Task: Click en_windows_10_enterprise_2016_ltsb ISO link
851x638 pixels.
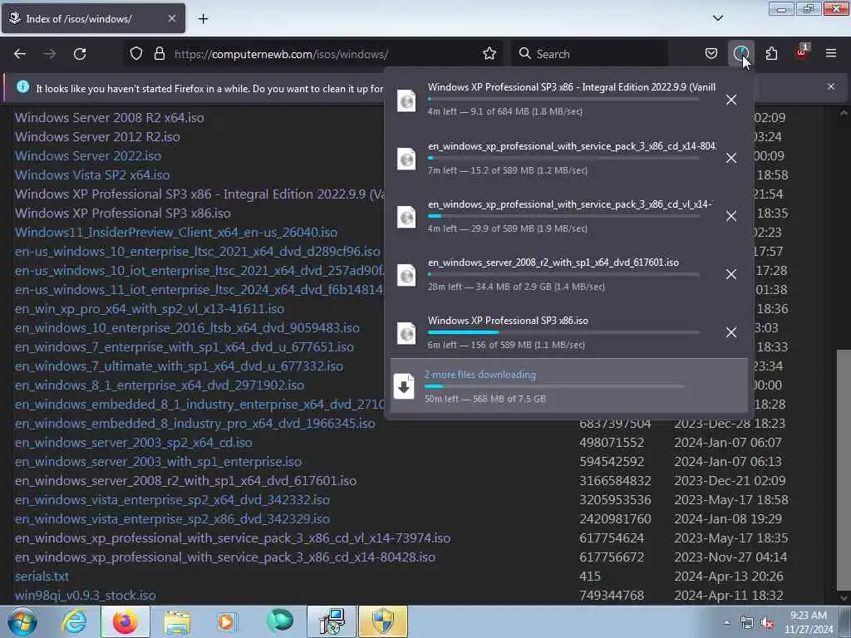Action: point(187,327)
